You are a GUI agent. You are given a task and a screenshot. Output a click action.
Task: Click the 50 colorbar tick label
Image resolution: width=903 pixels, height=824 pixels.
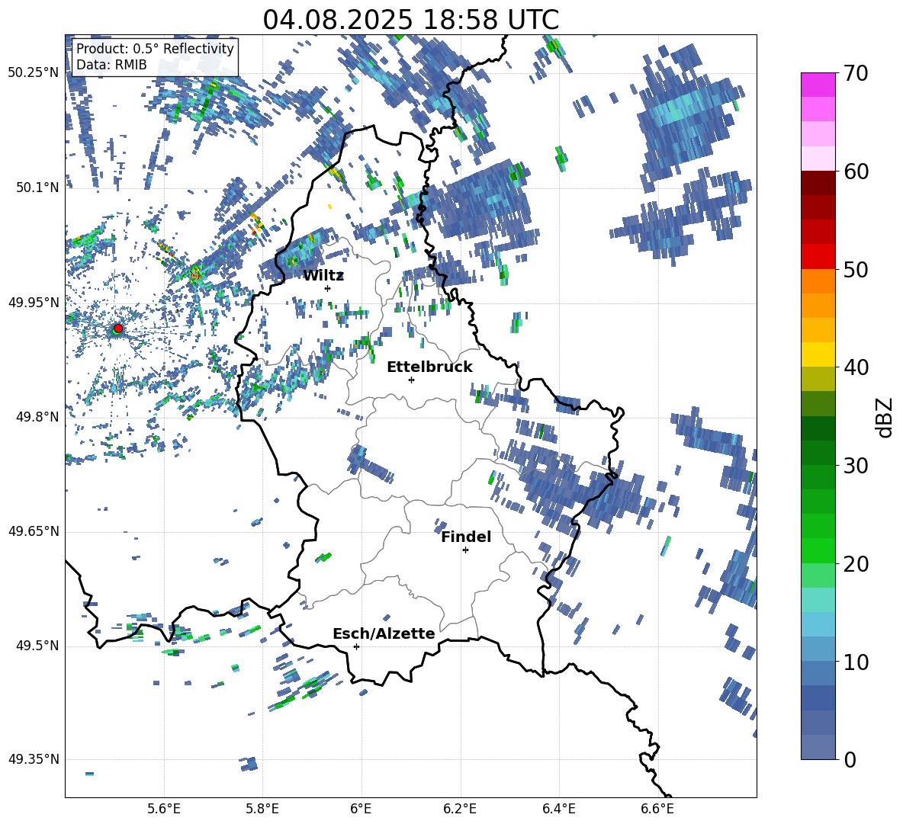pos(856,270)
